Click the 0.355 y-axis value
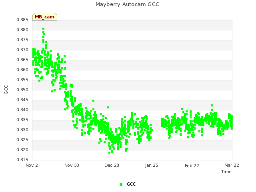Screen dimensions: 256x192 point(22,80)
